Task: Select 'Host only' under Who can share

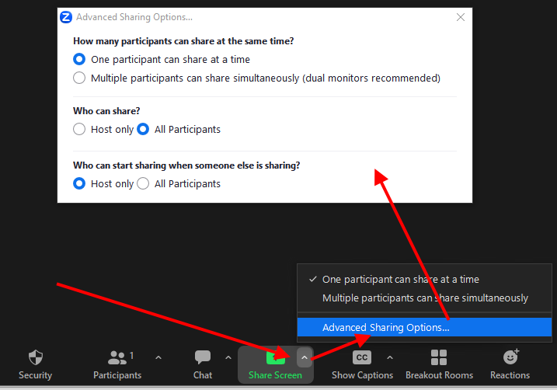Action: (x=79, y=130)
